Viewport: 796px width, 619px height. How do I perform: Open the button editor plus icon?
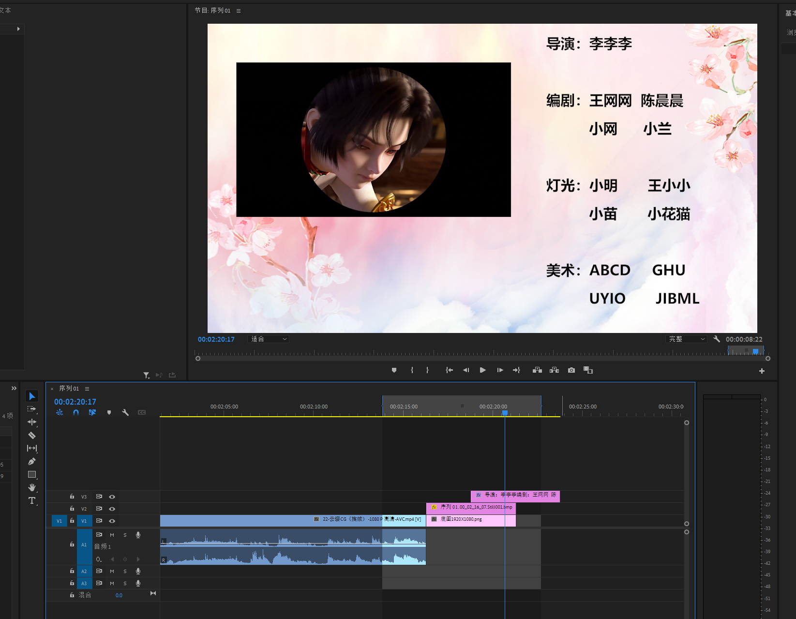[762, 371]
